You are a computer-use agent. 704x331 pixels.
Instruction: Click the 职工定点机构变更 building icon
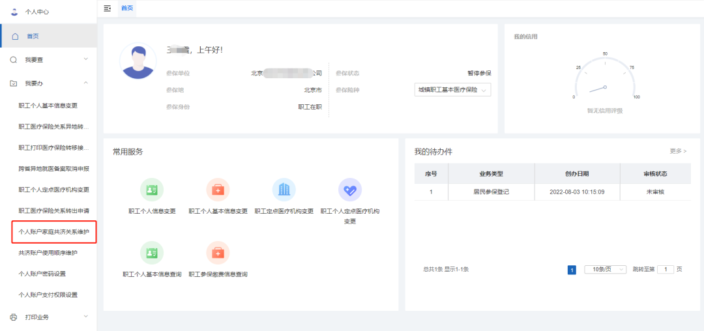(284, 190)
